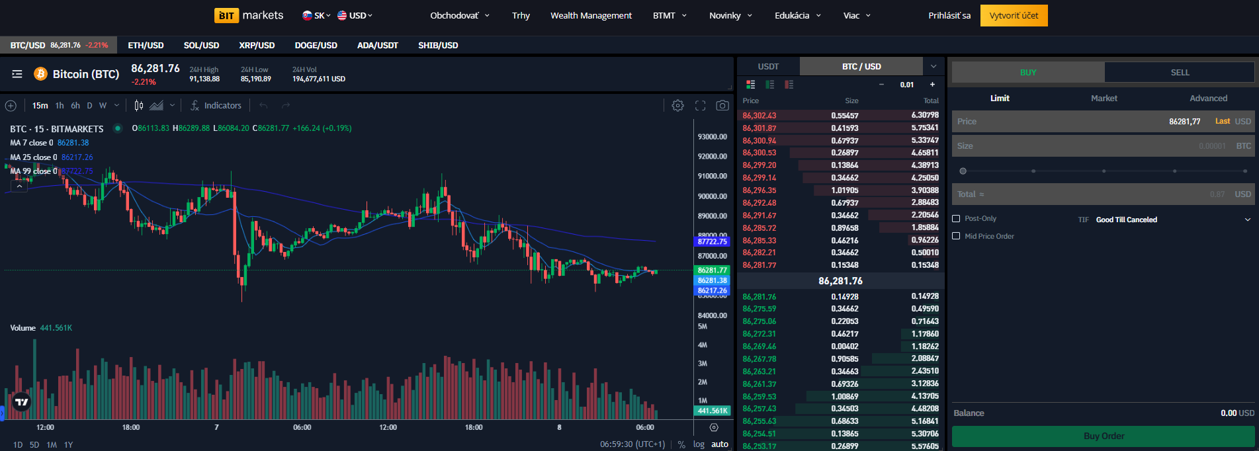Open the market list hamburger icon
The width and height of the screenshot is (1259, 451).
click(x=17, y=74)
